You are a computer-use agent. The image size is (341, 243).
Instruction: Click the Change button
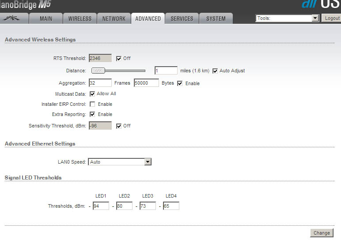[322, 233]
